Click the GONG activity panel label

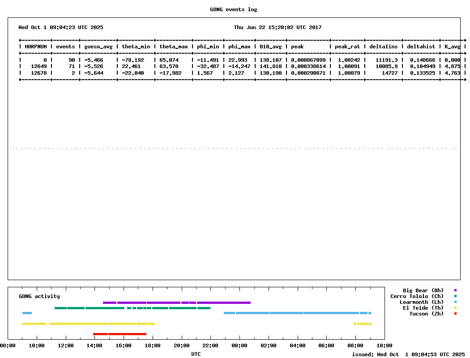pos(39,296)
